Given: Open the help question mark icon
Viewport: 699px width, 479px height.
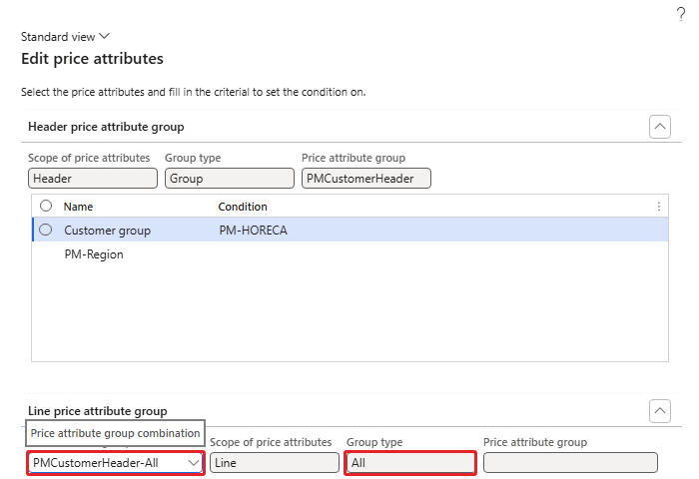Looking at the screenshot, I should (681, 14).
